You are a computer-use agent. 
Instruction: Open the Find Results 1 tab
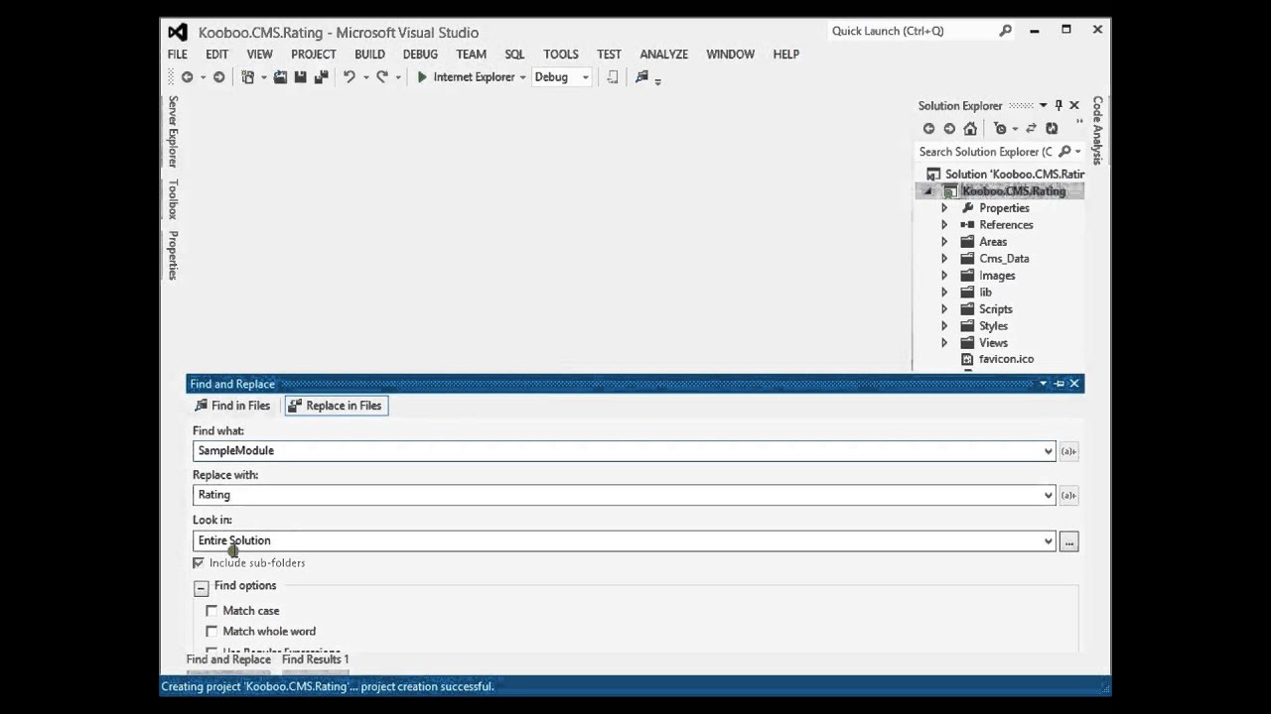tap(315, 659)
